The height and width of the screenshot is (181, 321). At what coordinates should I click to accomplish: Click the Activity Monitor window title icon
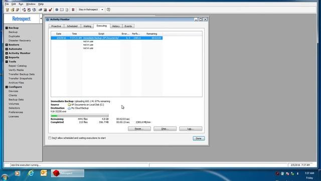point(48,19)
